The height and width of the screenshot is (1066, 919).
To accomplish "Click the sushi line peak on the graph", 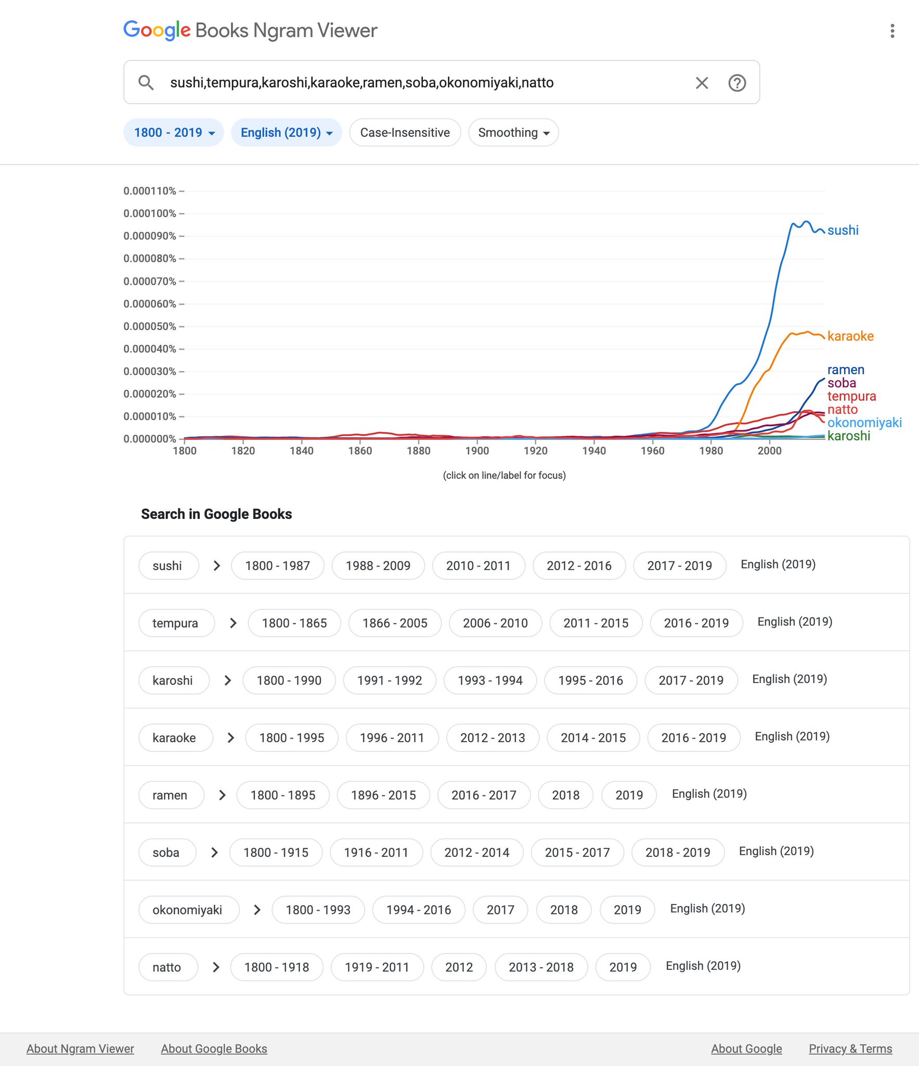I will tap(806, 222).
